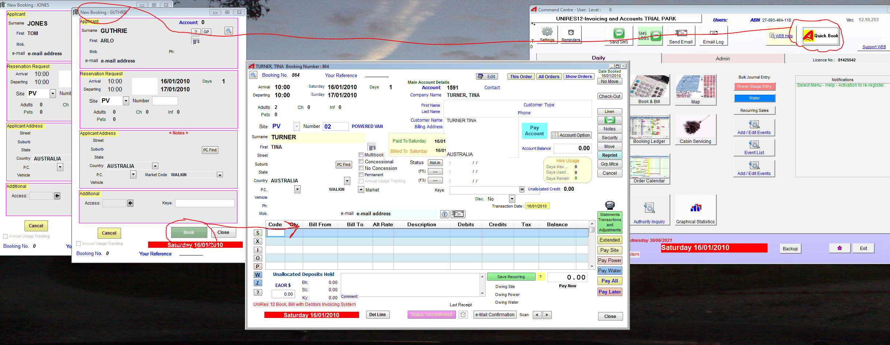Open Market Code WALKIN dropdown

click(x=220, y=175)
